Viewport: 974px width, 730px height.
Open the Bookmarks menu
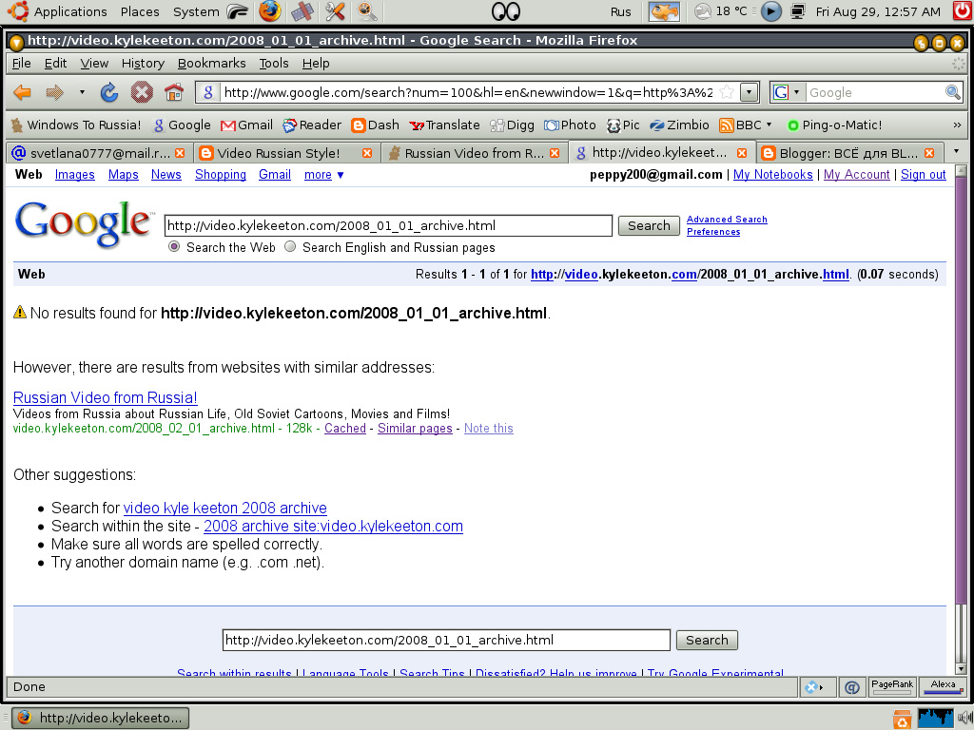coord(211,64)
